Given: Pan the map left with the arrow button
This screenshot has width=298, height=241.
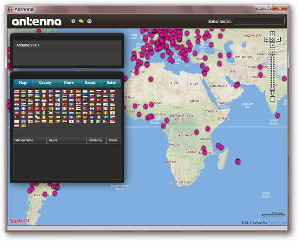Looking at the screenshot, I should point(267,40).
